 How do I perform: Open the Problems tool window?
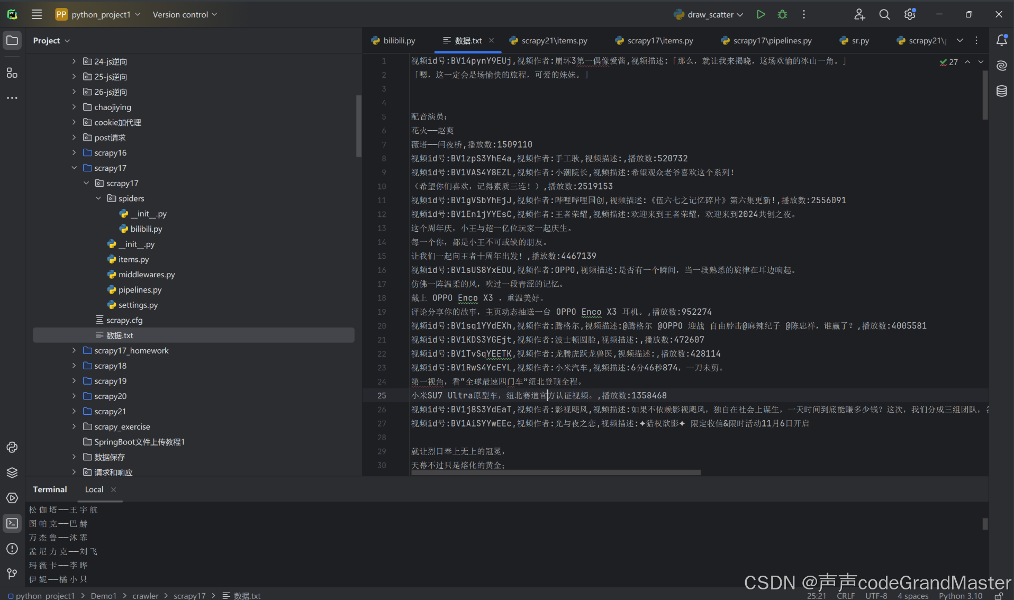(12, 549)
